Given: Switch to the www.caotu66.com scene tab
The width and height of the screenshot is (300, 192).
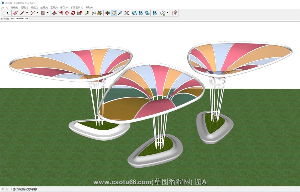Looking at the screenshot, I should tap(19, 18).
